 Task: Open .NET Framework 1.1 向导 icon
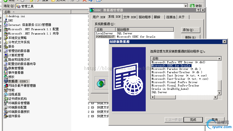click(6, 34)
